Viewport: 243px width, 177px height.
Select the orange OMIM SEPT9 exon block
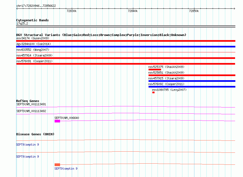pos(57,165)
